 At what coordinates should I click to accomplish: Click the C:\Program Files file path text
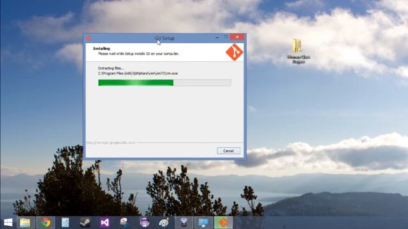coord(138,74)
